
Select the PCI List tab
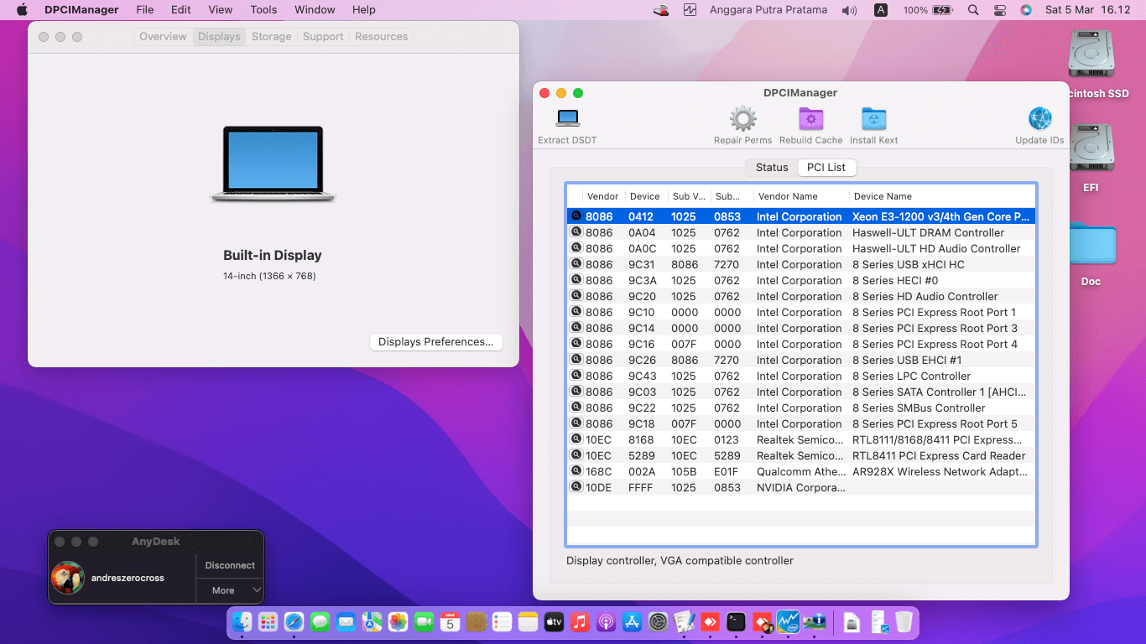pyautogui.click(x=826, y=168)
